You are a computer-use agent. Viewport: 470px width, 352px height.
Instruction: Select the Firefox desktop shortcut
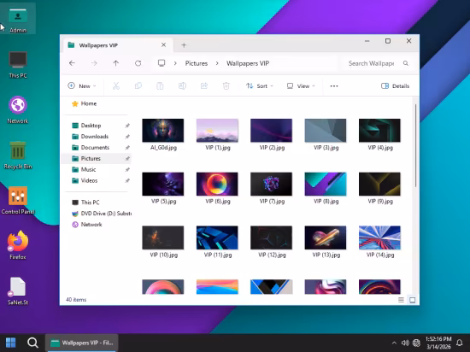pos(18,245)
